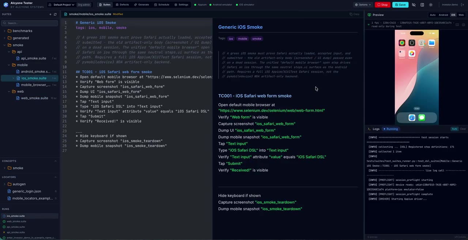This screenshot has height=240, width=468.
Task: Refresh the suites list
Action: point(55,14)
